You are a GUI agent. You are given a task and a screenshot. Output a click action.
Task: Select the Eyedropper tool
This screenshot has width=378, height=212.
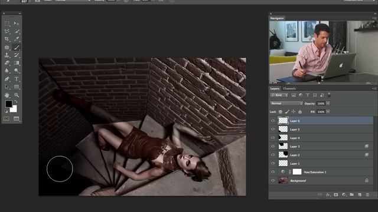(17, 39)
